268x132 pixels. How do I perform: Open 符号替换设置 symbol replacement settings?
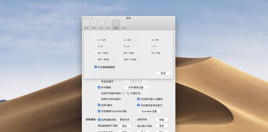click(136, 87)
